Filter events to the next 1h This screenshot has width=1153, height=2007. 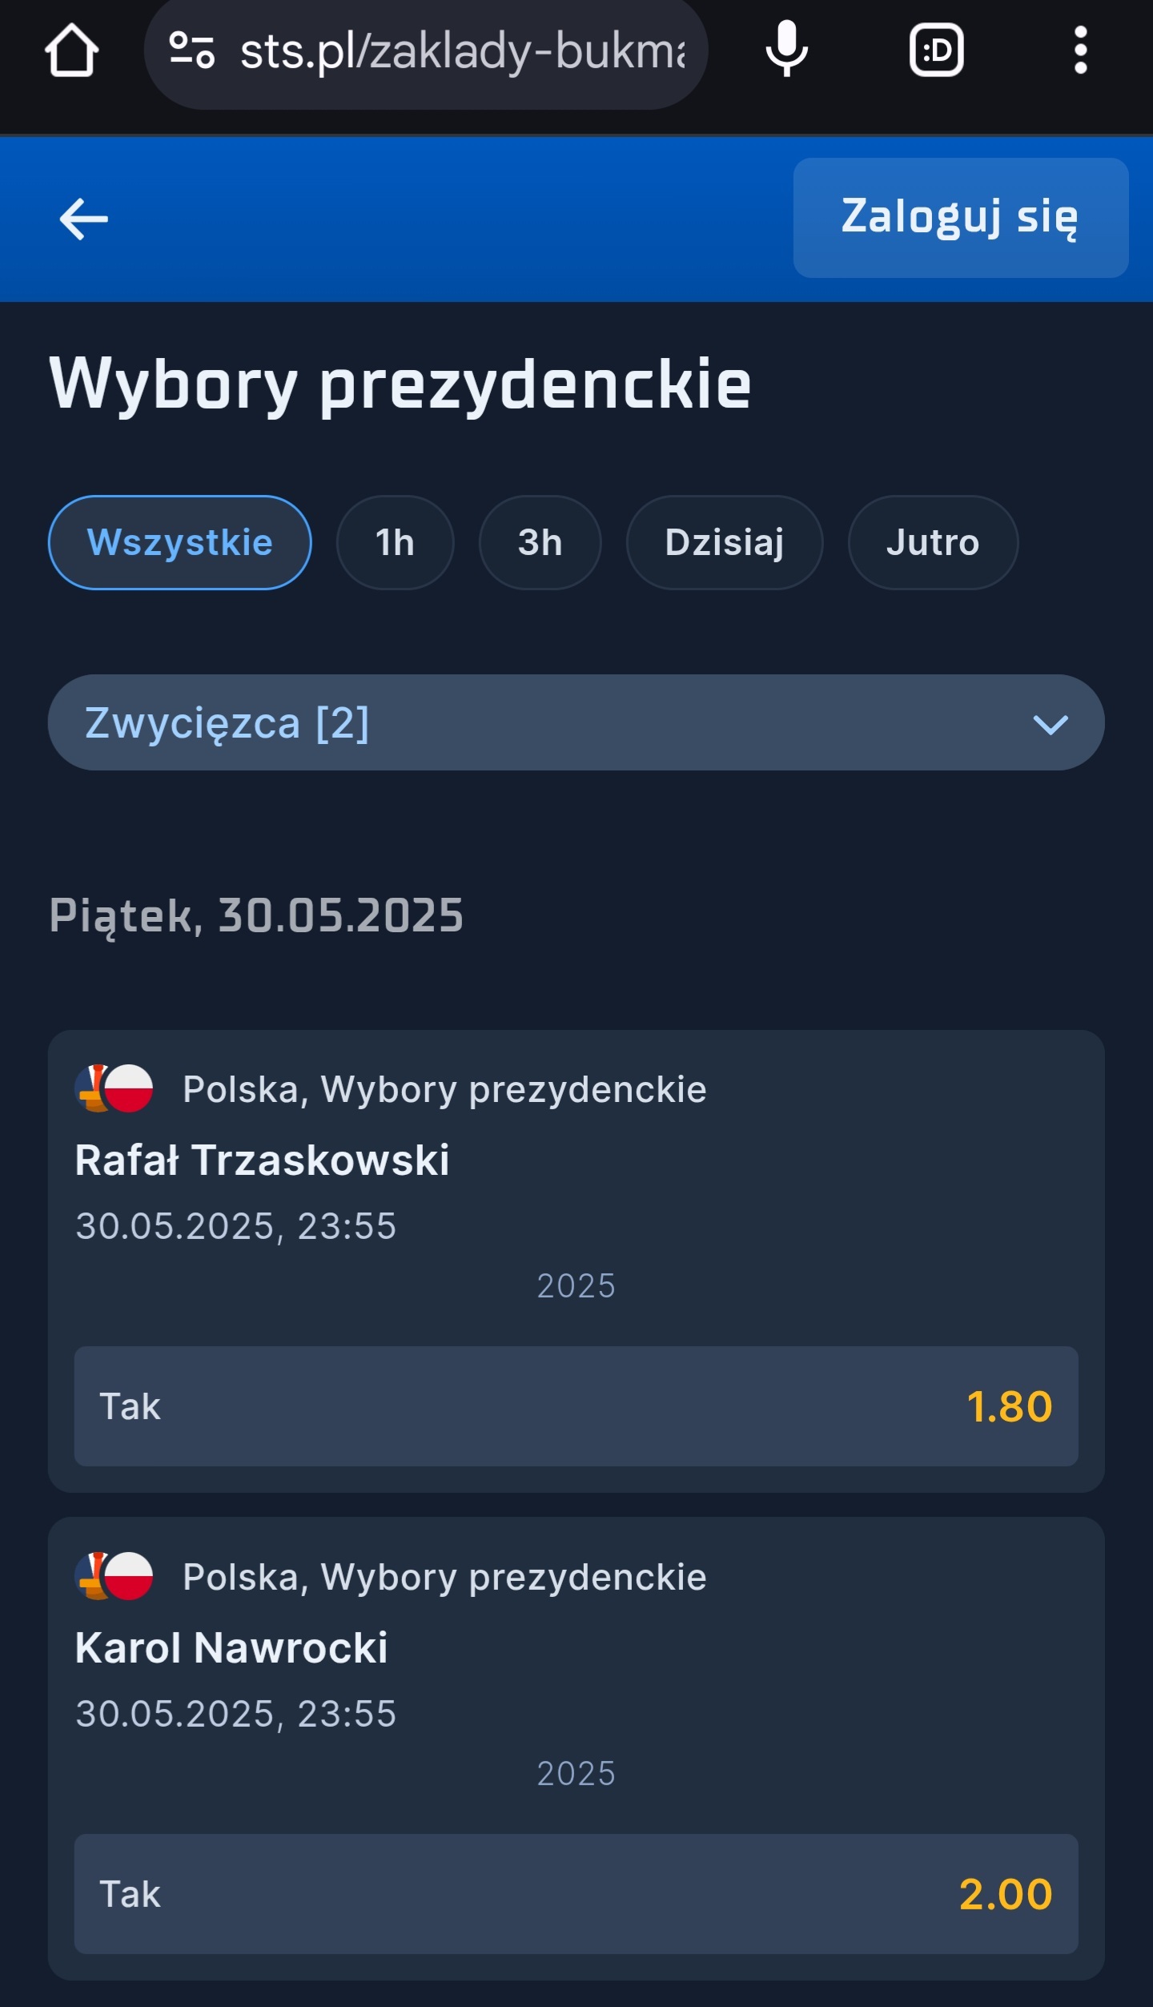[x=395, y=542]
